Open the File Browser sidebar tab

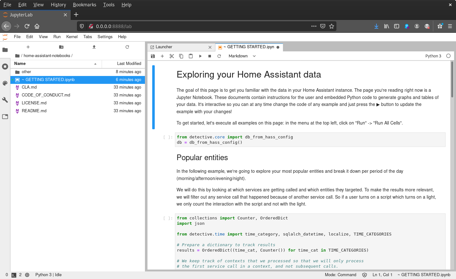click(x=5, y=50)
